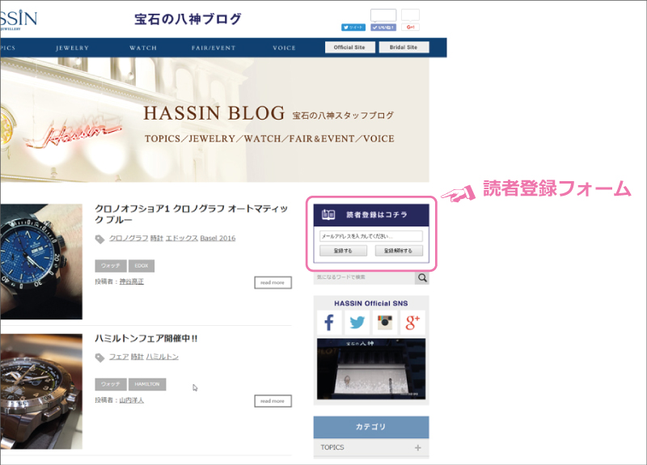Open the フェア tag link
The image size is (647, 465).
[x=119, y=357]
